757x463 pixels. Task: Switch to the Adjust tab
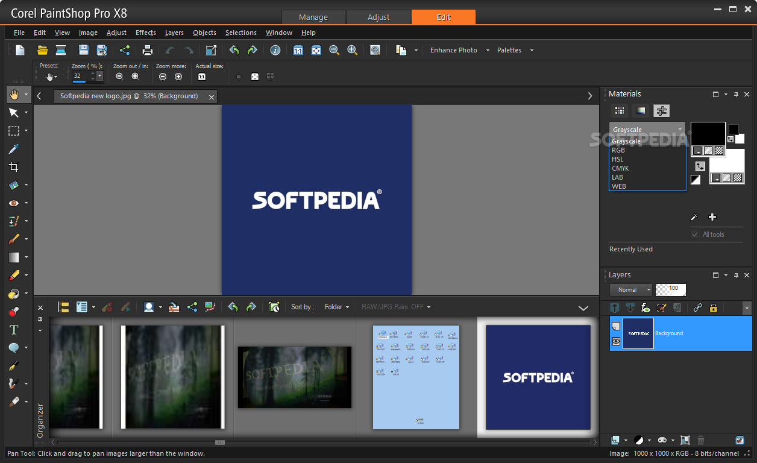tap(378, 17)
